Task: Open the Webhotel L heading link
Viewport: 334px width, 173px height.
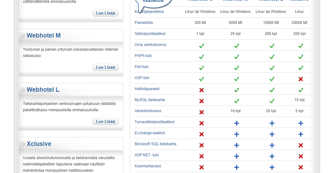Action: pyautogui.click(x=43, y=90)
